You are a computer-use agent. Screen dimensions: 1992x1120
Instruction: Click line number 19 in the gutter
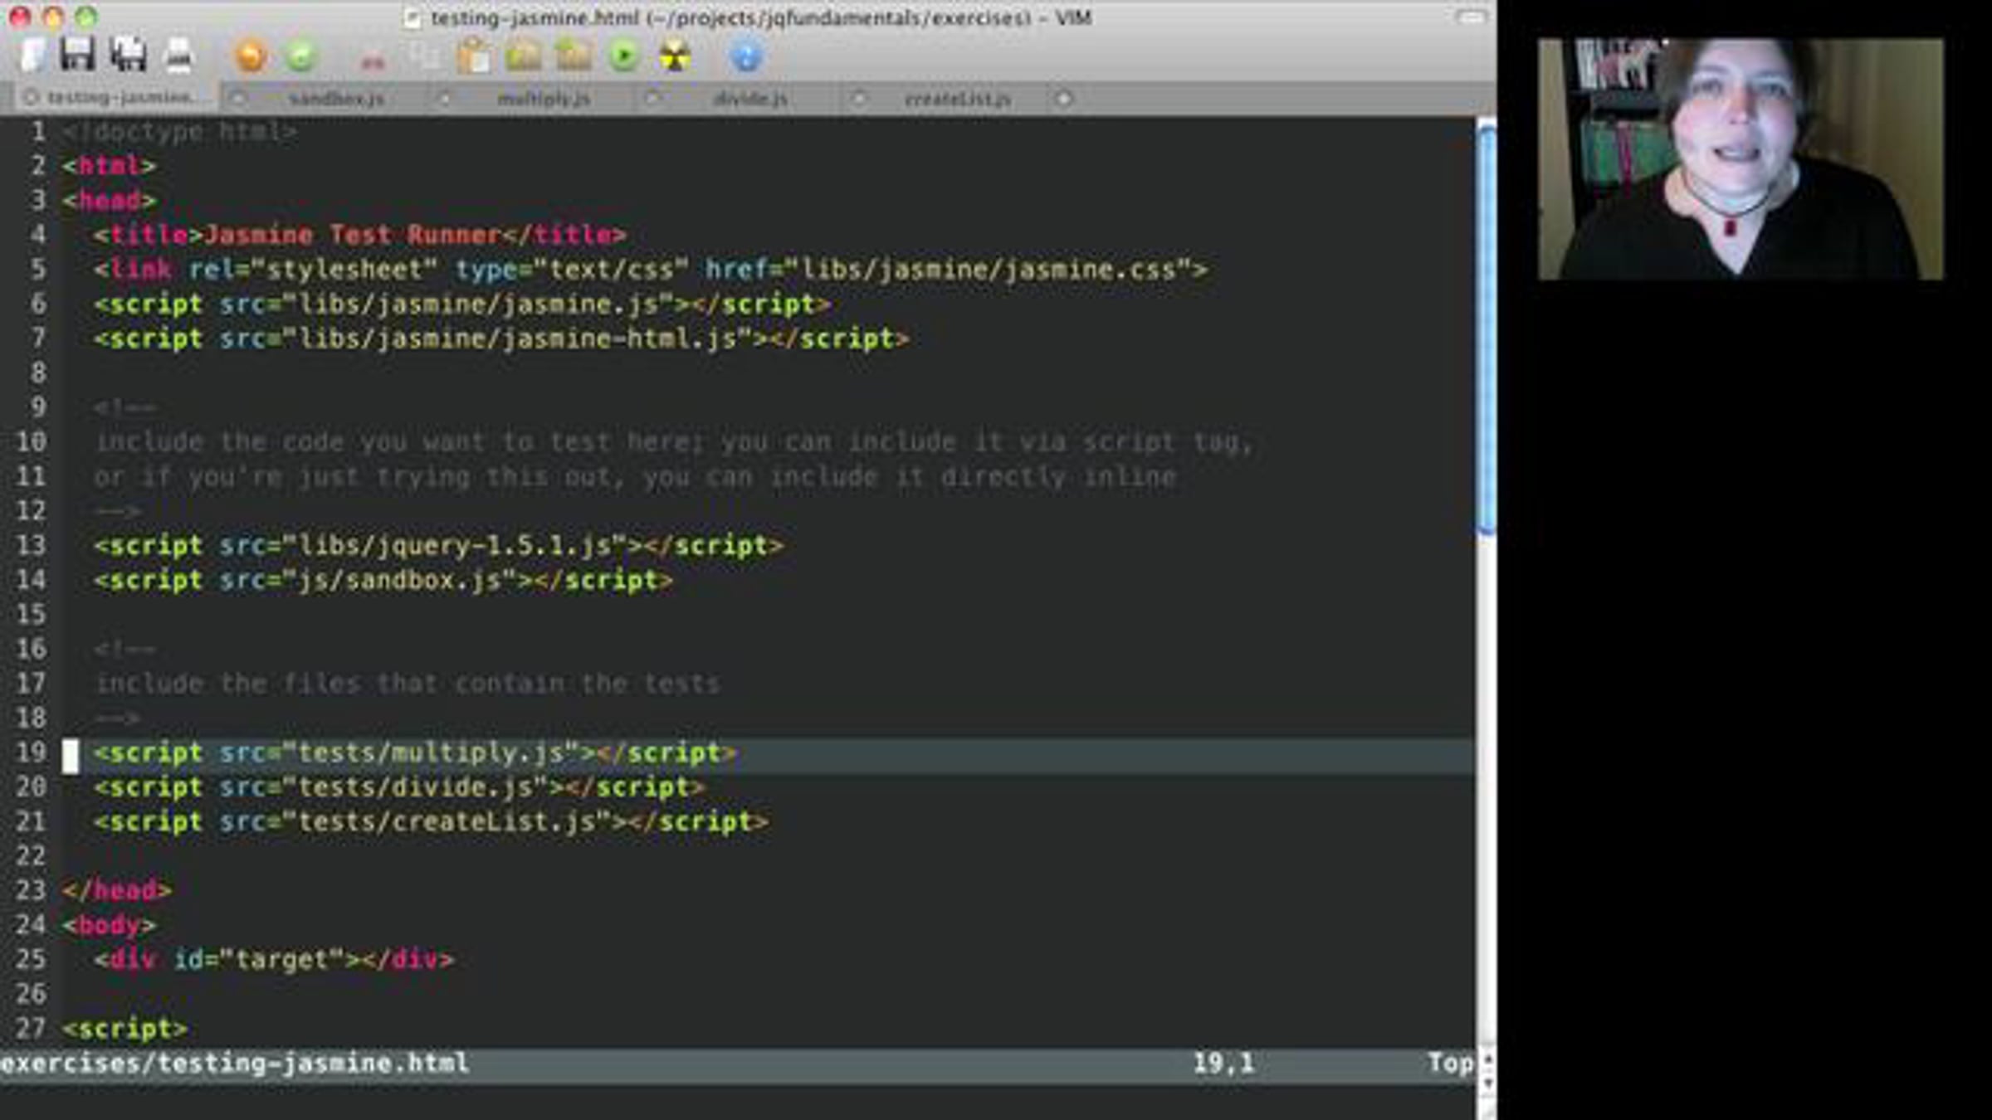click(x=31, y=753)
